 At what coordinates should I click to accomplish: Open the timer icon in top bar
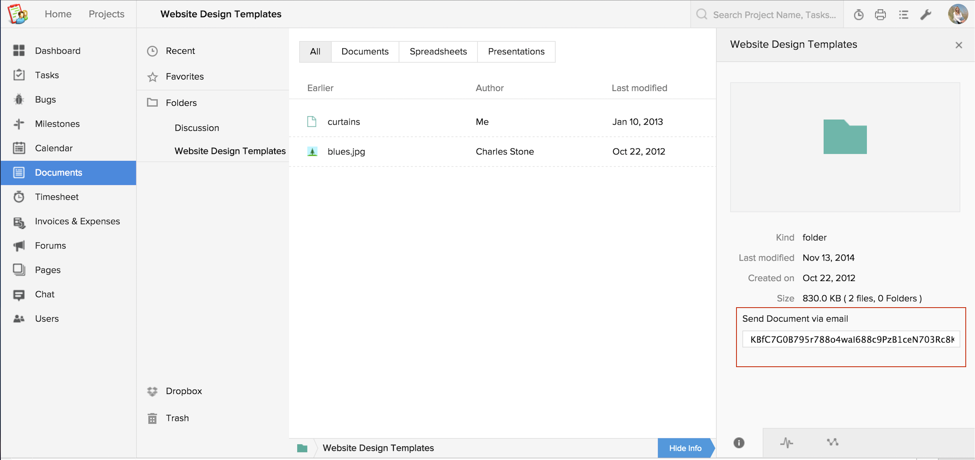(x=858, y=15)
